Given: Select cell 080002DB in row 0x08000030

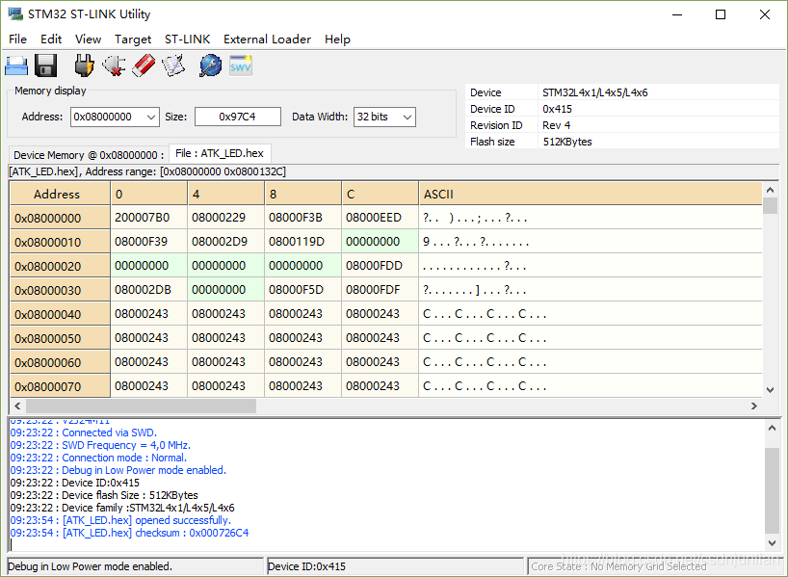Looking at the screenshot, I should click(x=148, y=290).
